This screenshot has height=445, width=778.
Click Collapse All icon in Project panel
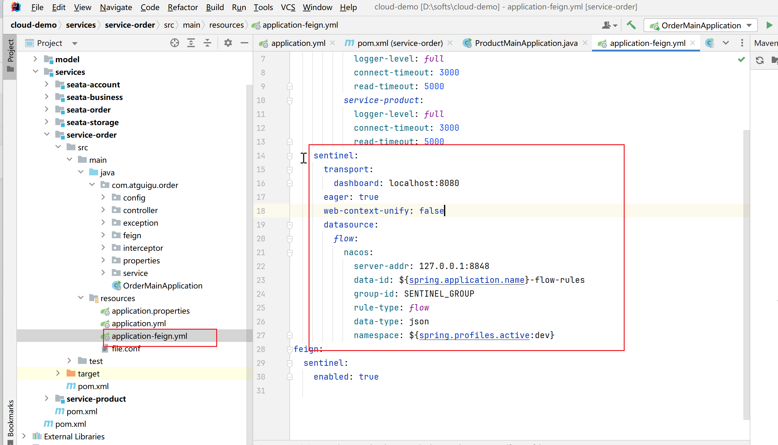pyautogui.click(x=207, y=43)
